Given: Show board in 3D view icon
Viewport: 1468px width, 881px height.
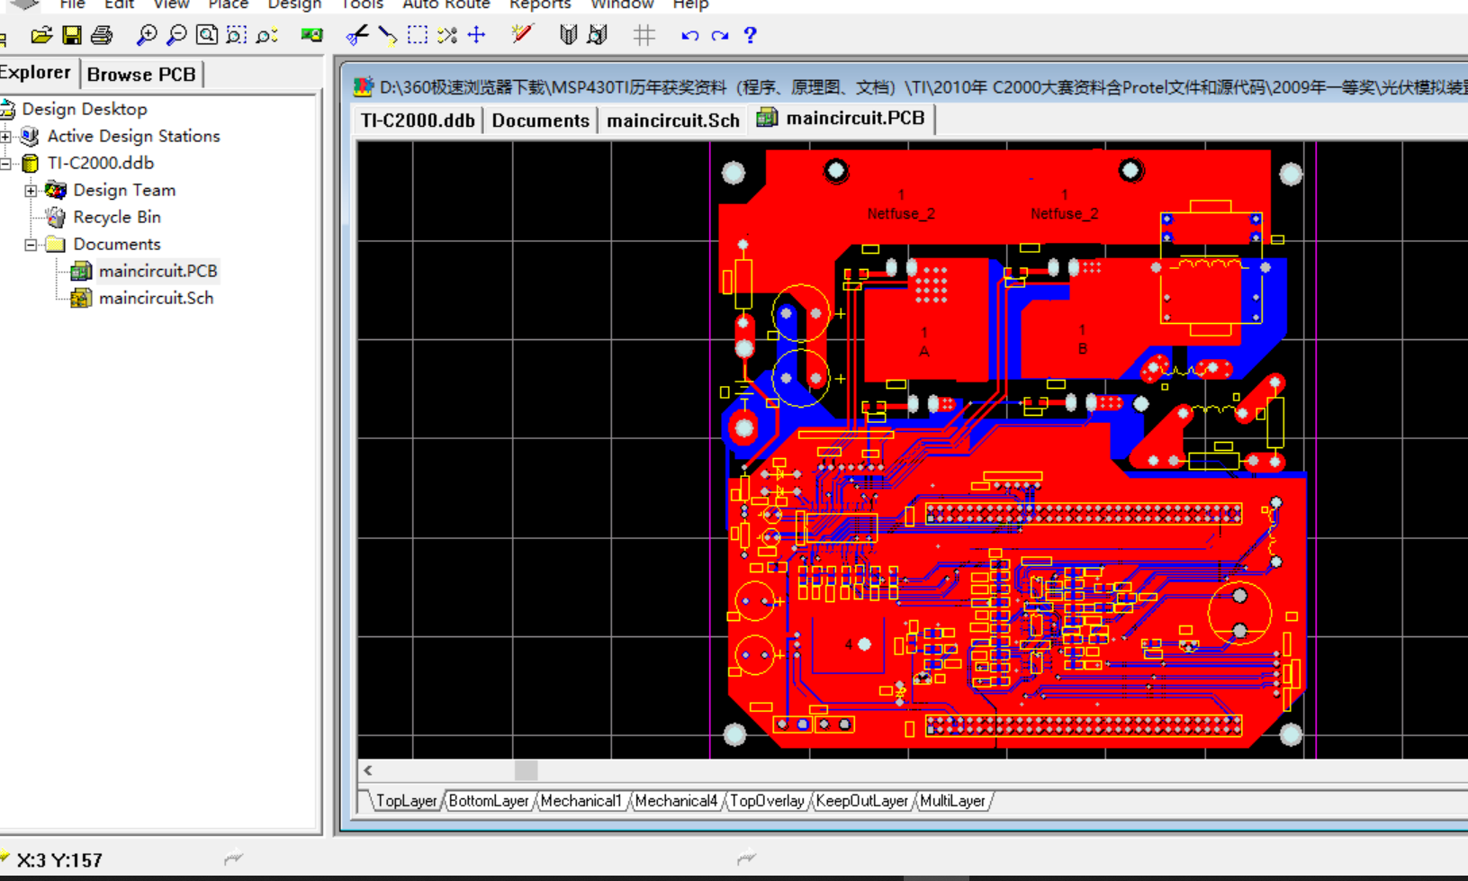Looking at the screenshot, I should tap(311, 35).
